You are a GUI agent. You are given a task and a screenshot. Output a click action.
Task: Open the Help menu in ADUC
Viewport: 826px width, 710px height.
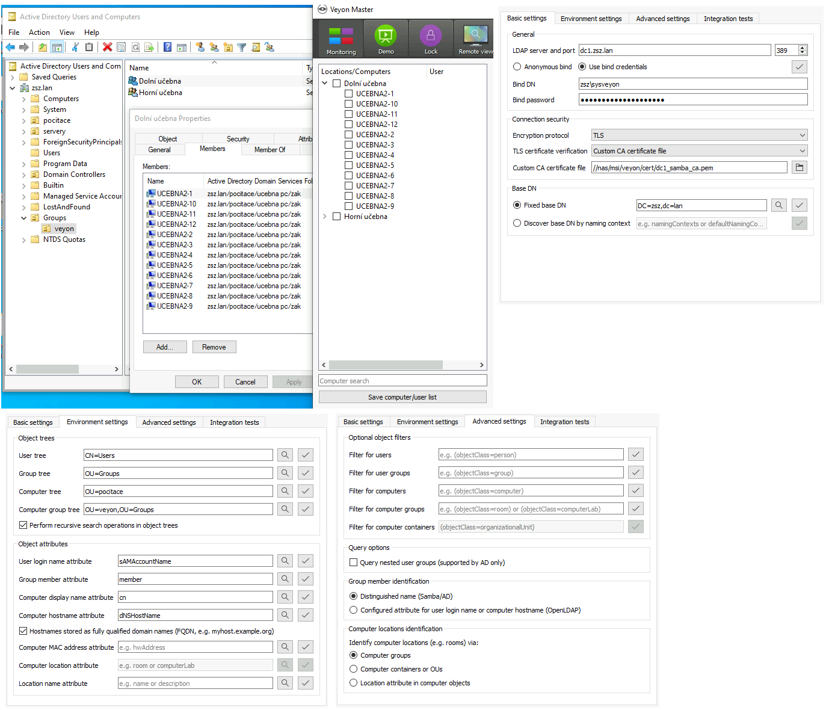coord(91,32)
